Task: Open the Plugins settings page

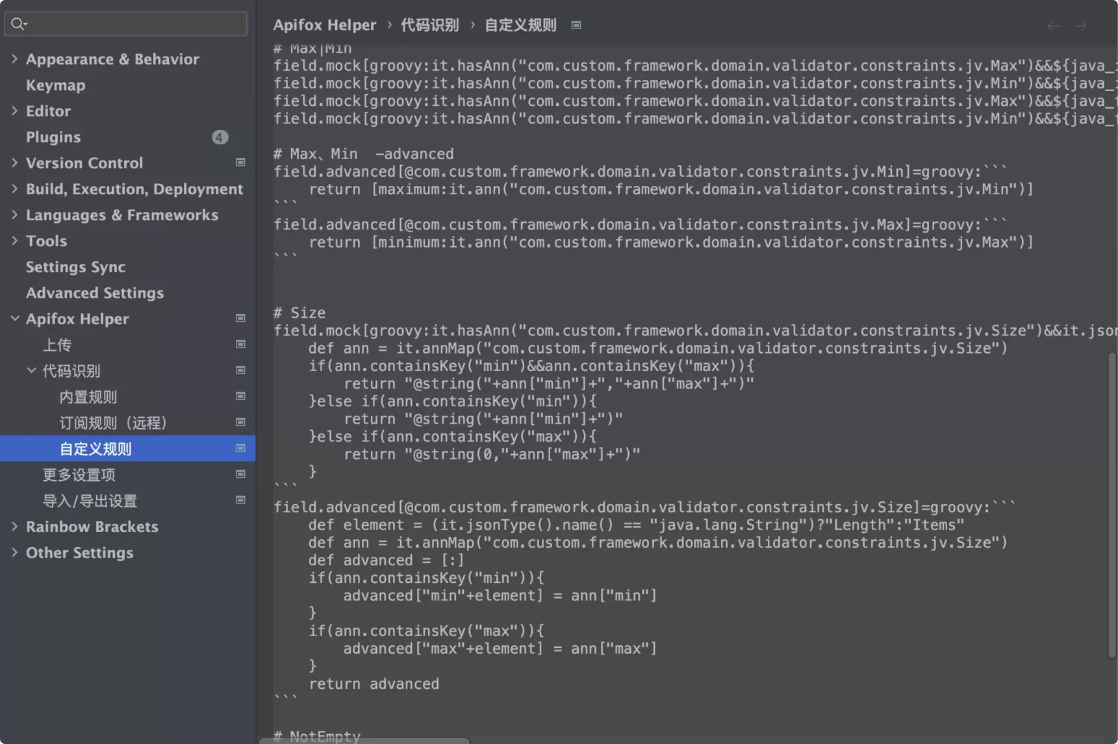Action: (53, 137)
